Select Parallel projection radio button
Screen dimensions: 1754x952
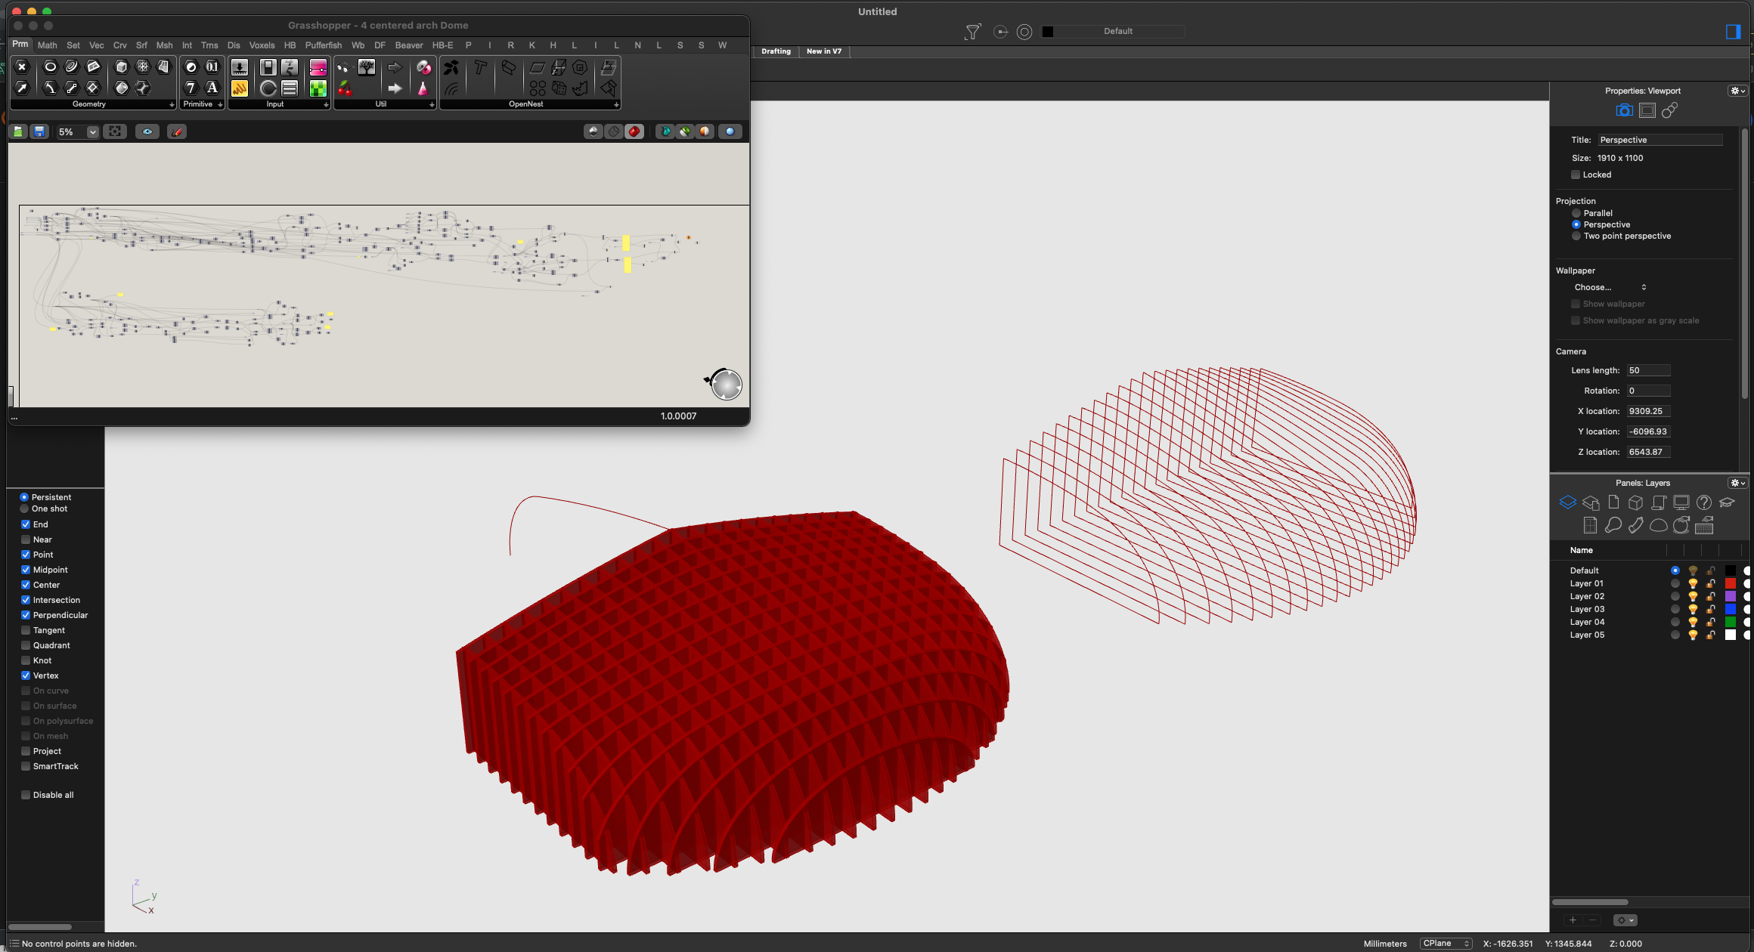pyautogui.click(x=1576, y=213)
